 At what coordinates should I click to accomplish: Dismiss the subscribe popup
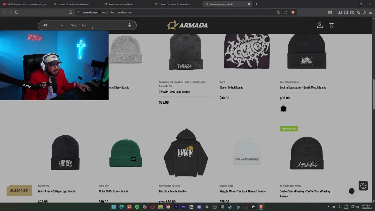tap(6, 185)
